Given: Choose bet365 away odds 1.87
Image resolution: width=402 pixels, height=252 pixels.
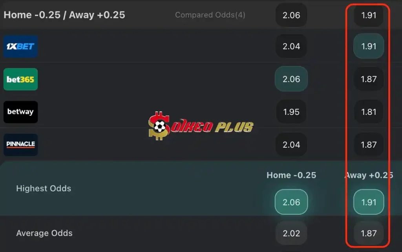Looking at the screenshot, I should click(369, 79).
